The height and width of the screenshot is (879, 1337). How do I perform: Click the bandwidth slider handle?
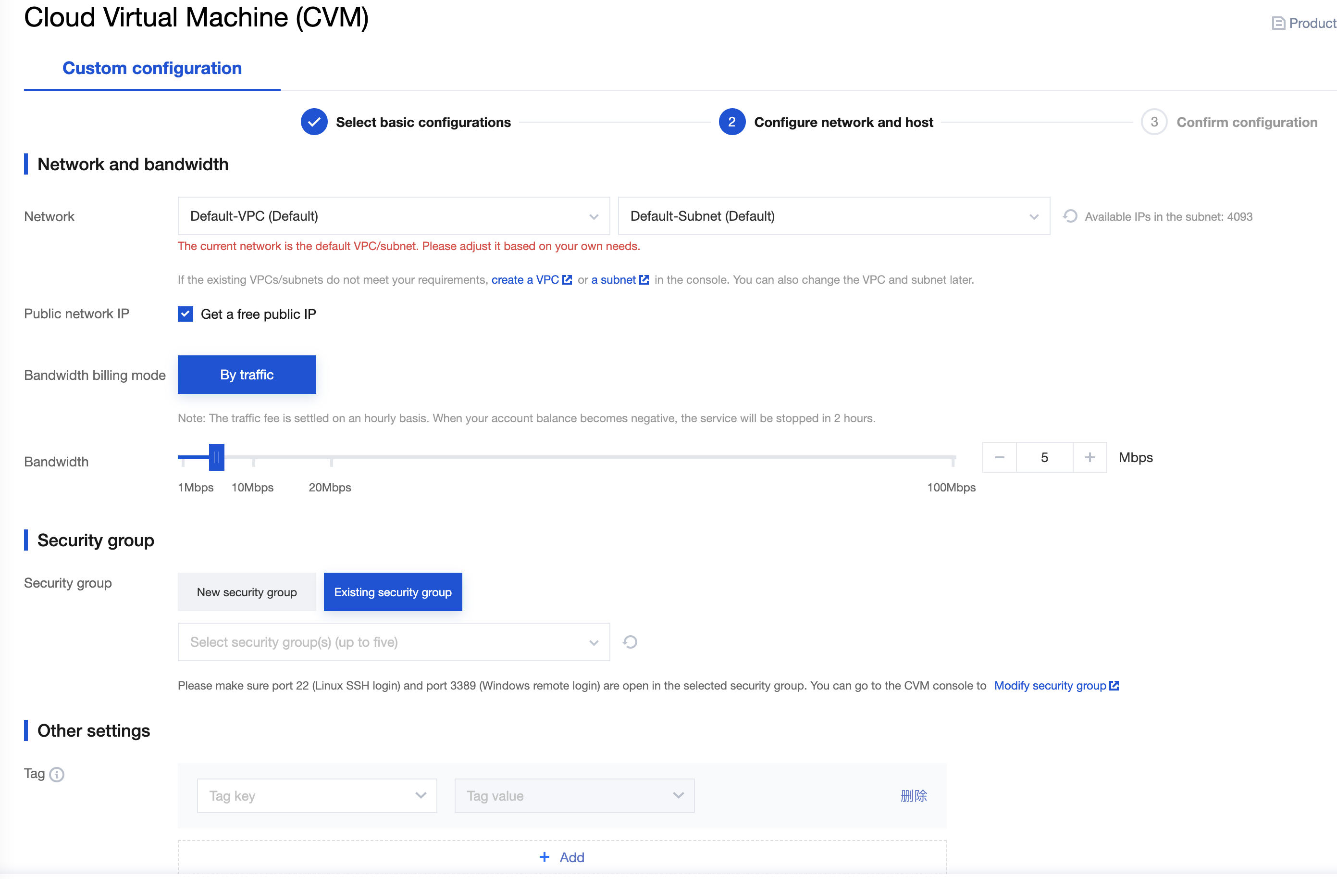click(x=216, y=457)
